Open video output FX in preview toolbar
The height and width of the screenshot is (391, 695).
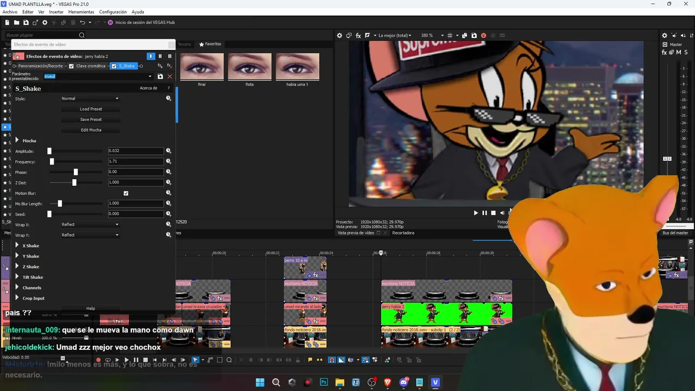(358, 35)
